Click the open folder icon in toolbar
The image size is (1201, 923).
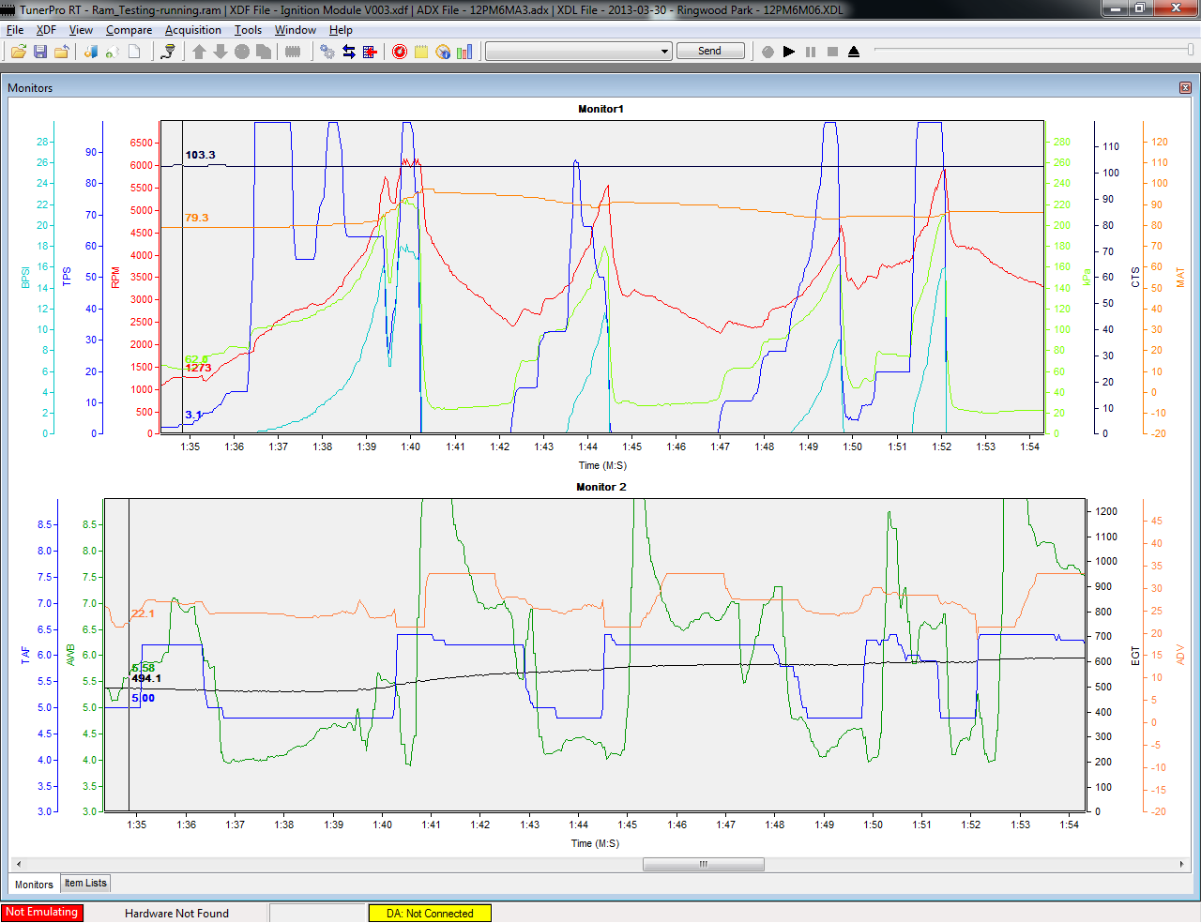[18, 52]
